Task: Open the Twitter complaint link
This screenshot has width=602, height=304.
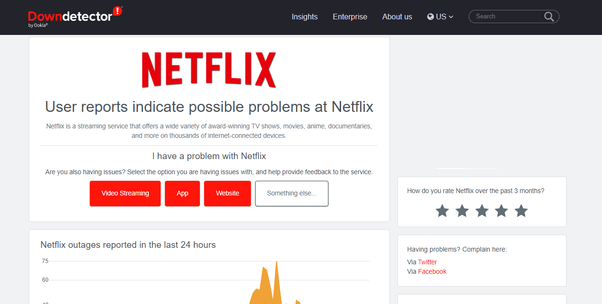Action: [427, 262]
